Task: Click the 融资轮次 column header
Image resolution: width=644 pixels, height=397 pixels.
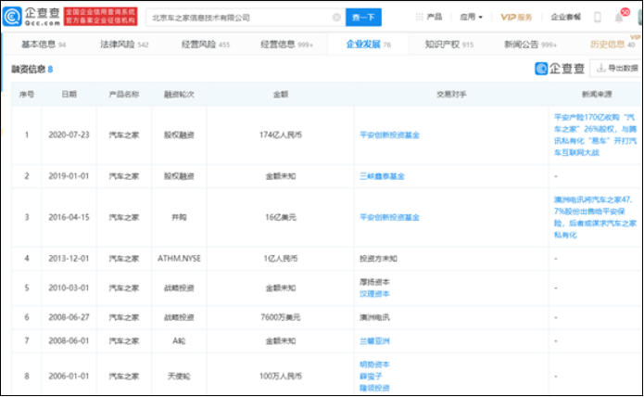Action: (179, 94)
